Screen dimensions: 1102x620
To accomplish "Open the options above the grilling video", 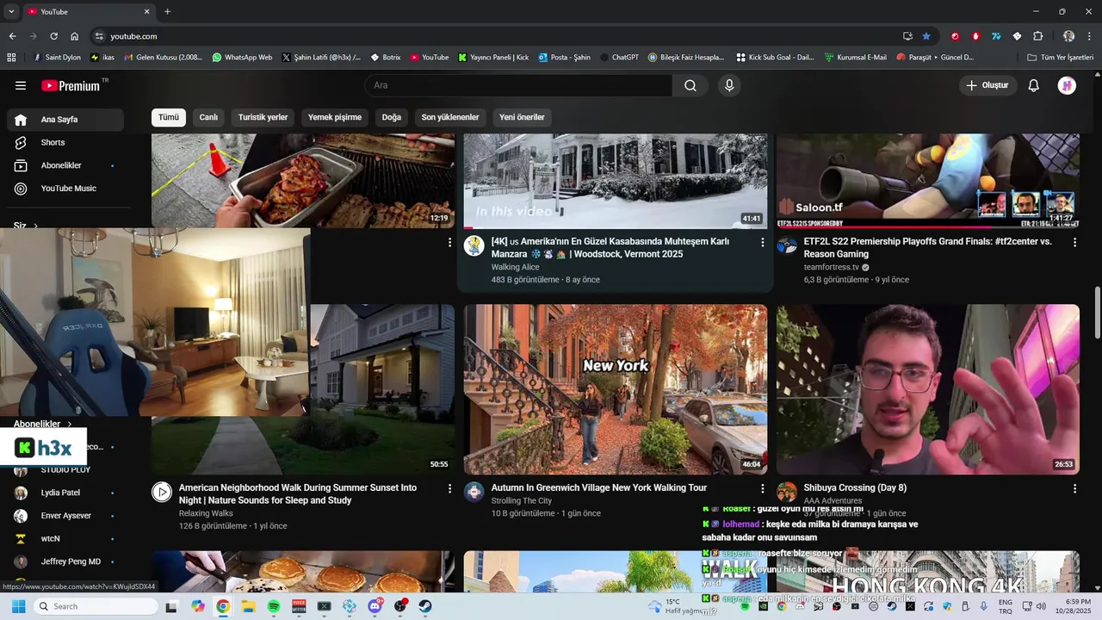I will (449, 243).
